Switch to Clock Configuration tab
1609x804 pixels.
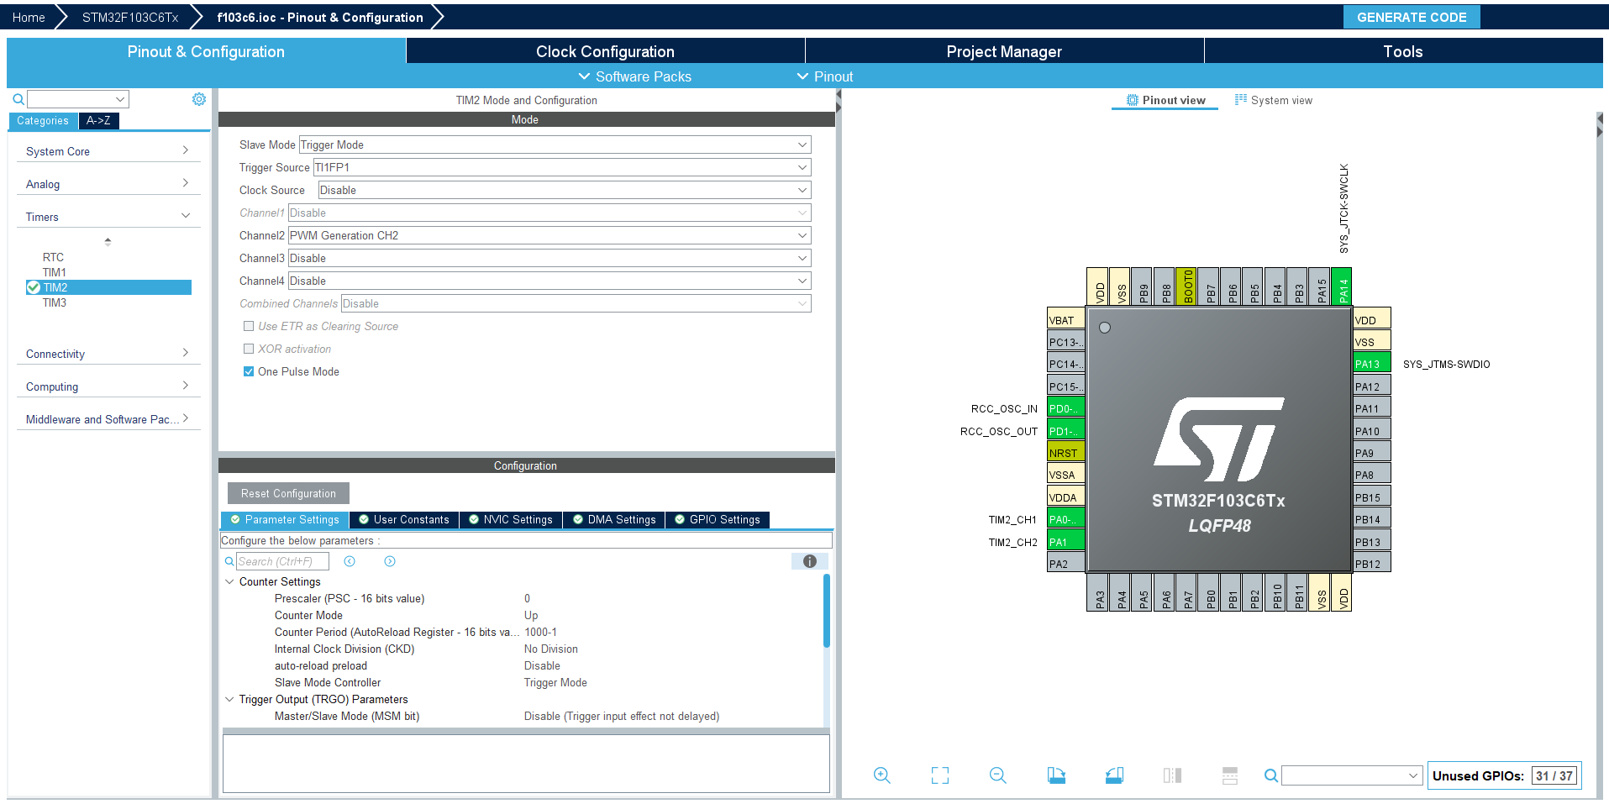click(x=605, y=51)
